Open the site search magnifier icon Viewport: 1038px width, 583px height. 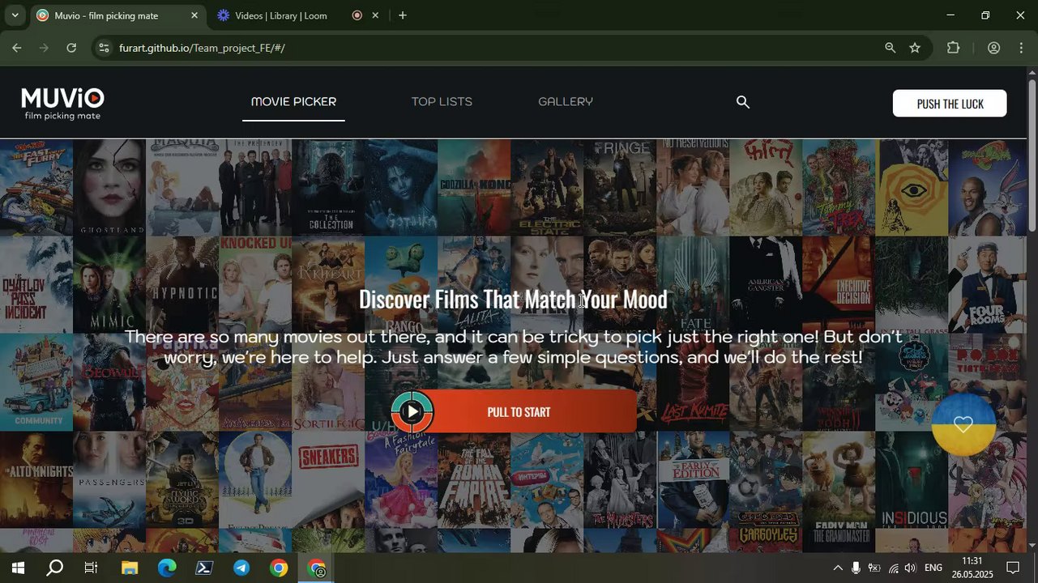coord(742,102)
